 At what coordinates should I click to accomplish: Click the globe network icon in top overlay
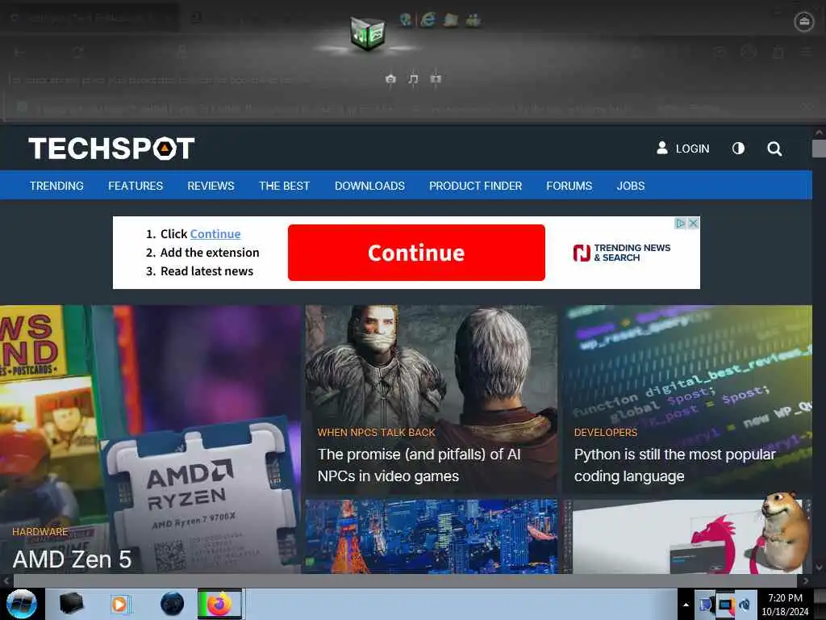pos(405,20)
